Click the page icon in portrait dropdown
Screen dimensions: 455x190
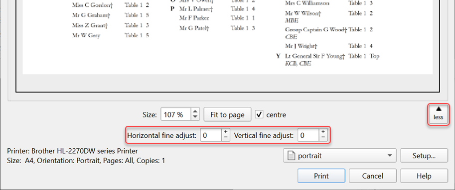[x=292, y=156]
